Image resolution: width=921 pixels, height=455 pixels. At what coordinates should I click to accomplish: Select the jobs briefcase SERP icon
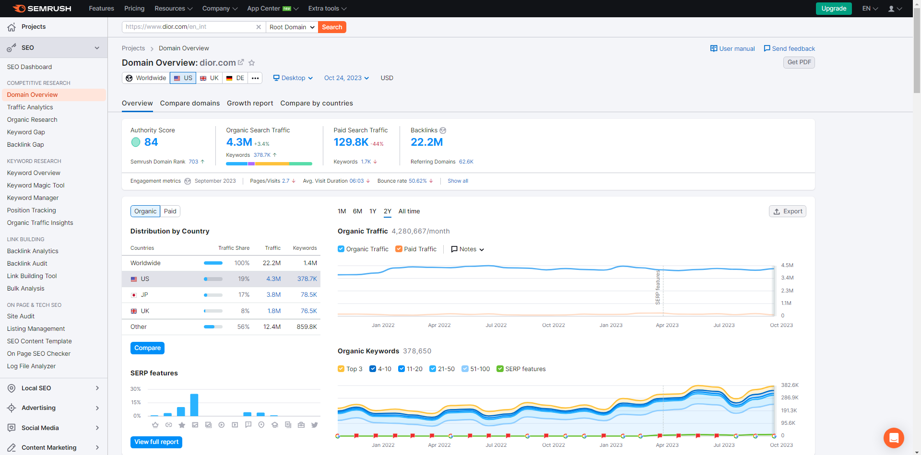click(x=301, y=425)
